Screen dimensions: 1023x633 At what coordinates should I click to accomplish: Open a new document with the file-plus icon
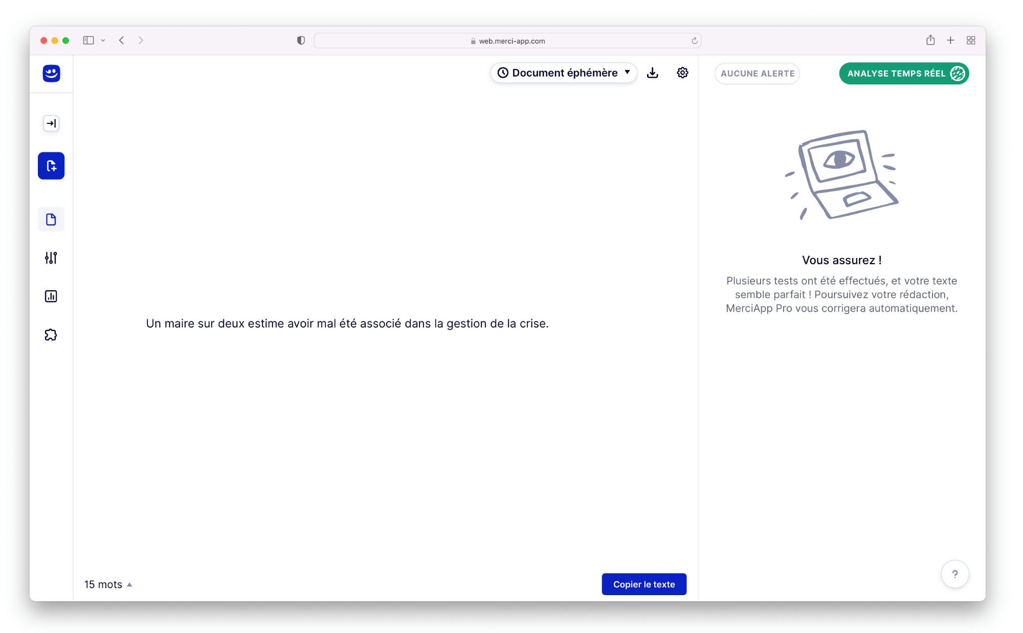(51, 165)
